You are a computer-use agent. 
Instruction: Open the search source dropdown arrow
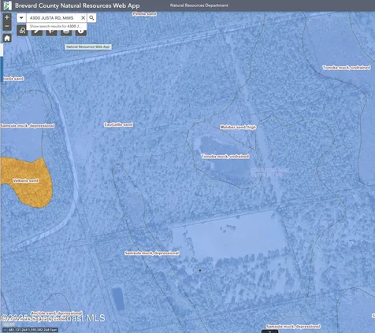[x=21, y=18]
